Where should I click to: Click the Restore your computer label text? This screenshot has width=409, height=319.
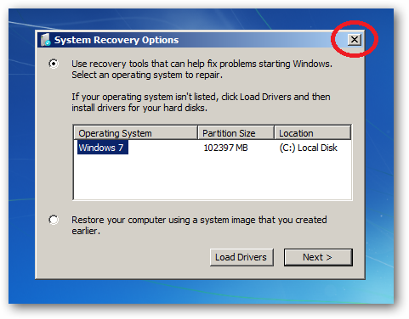(x=199, y=225)
